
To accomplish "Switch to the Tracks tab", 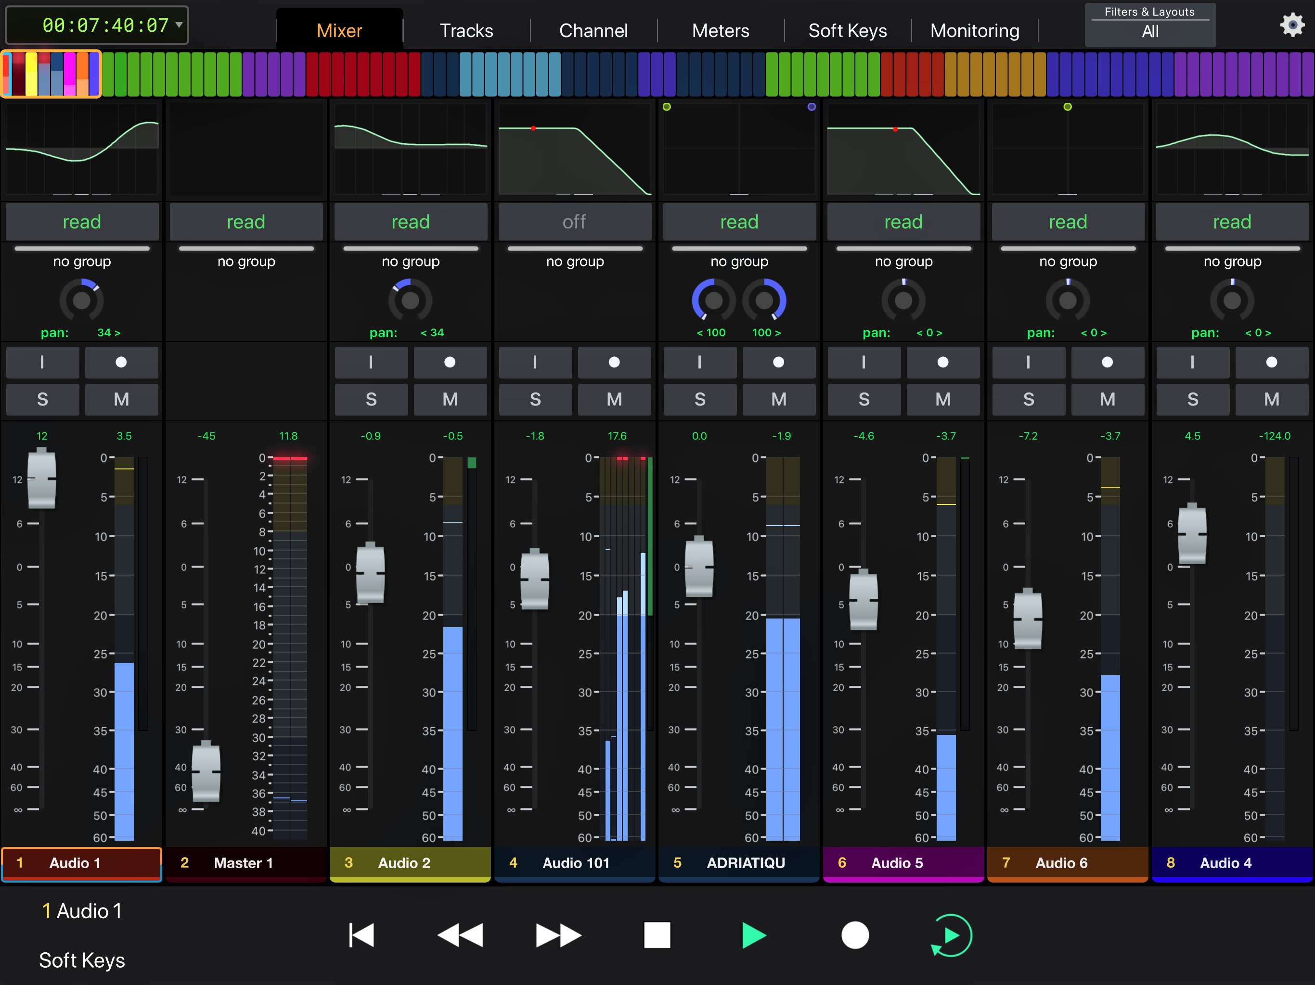I will (466, 30).
